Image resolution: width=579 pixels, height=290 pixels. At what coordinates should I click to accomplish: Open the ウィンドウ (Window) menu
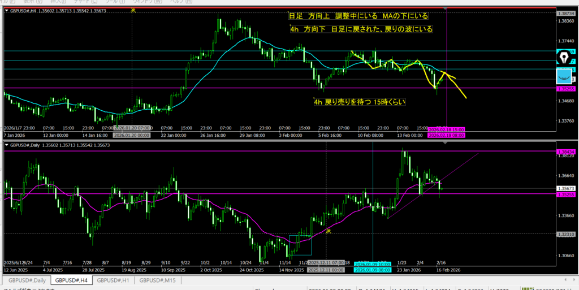(144, 2)
